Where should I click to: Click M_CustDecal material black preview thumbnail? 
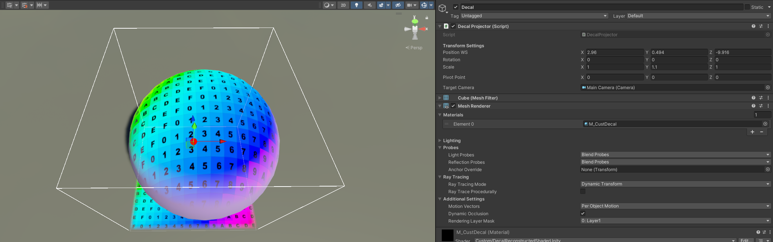point(447,235)
